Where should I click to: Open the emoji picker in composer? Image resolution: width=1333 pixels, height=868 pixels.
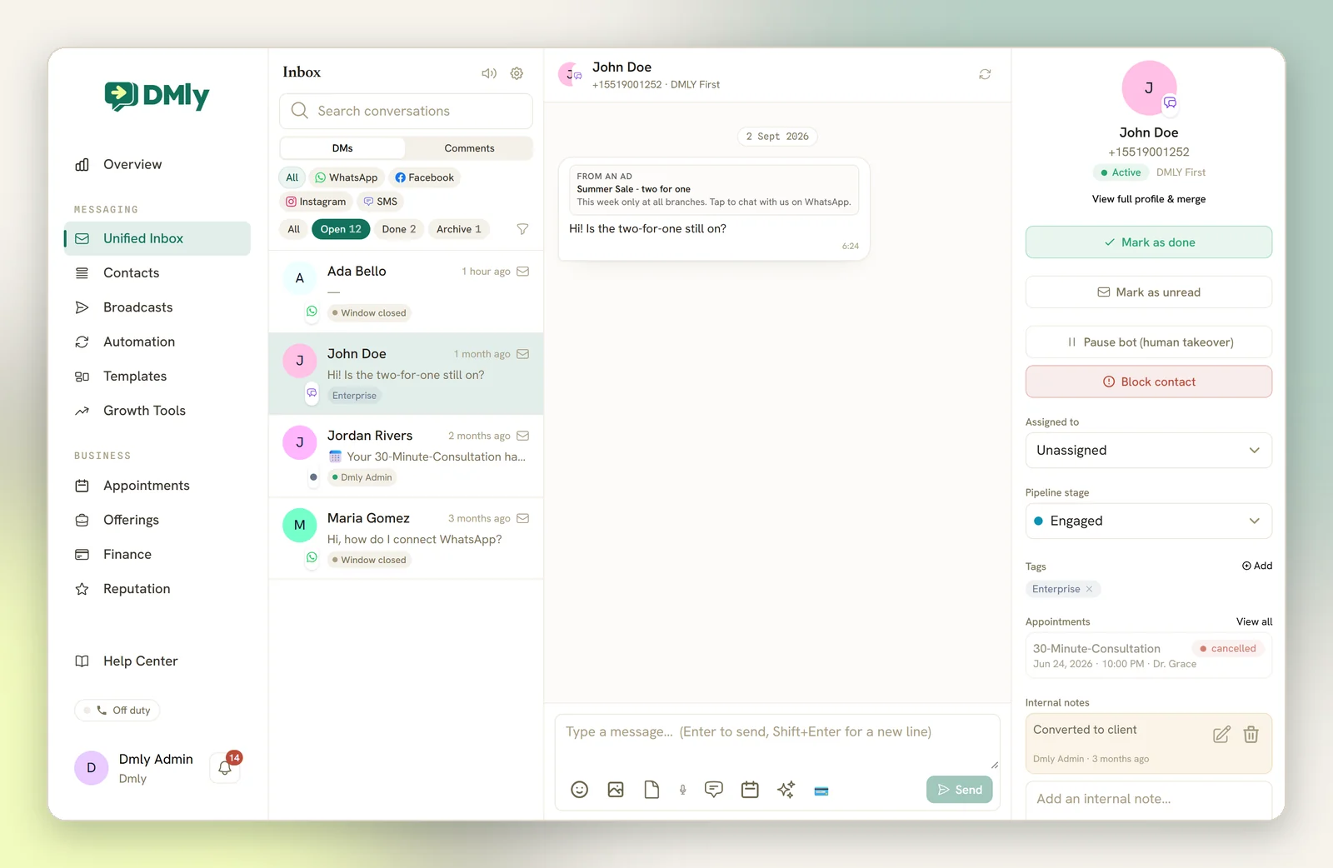click(x=580, y=790)
